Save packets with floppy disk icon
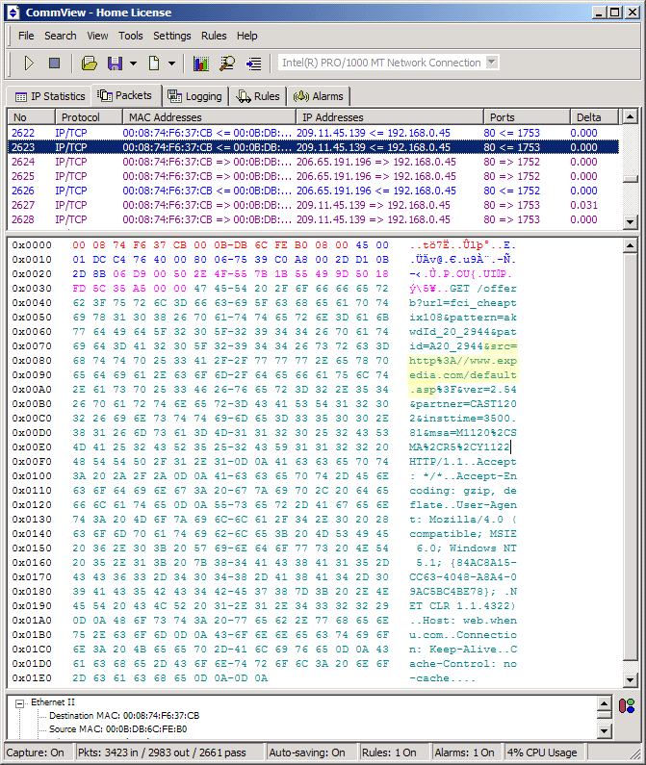The image size is (646, 765). point(116,63)
